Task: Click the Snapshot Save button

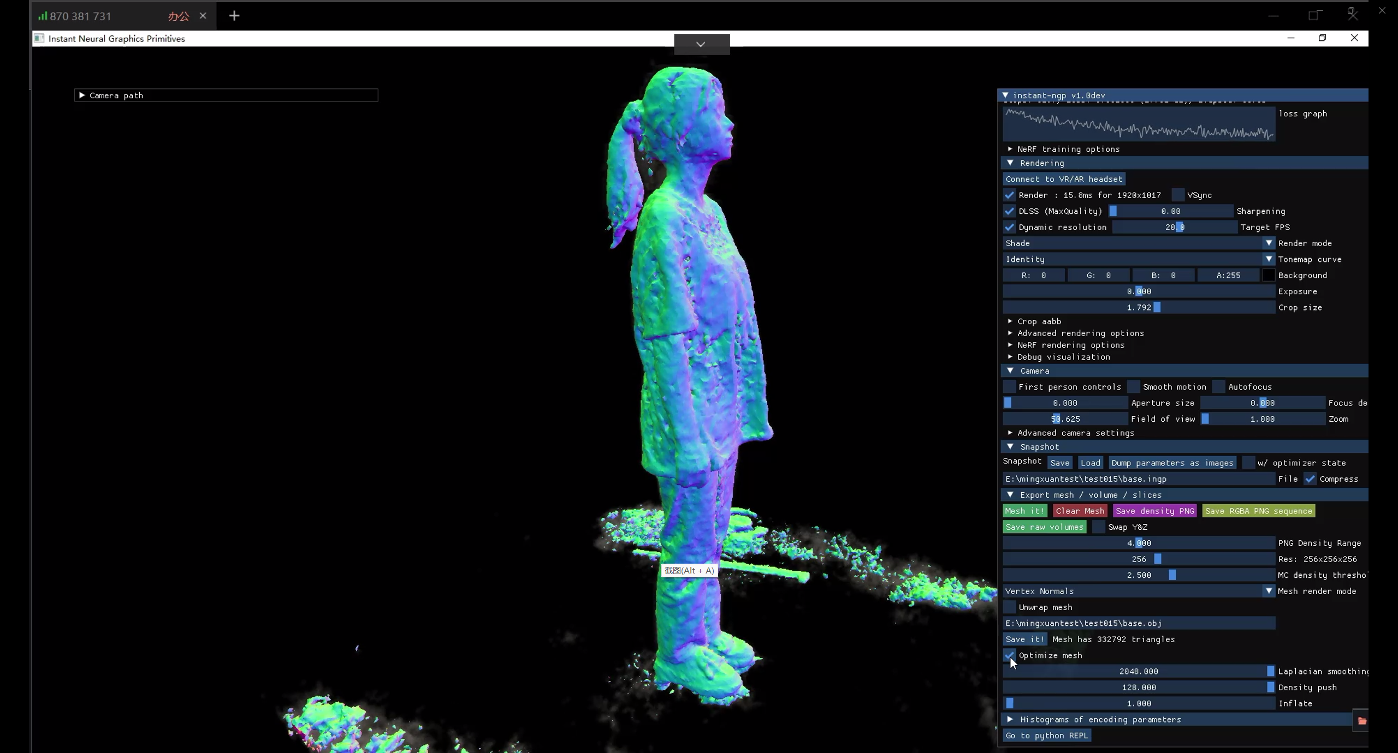Action: click(1059, 463)
